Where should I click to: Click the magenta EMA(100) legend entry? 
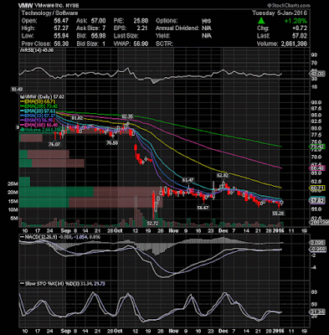point(39,125)
